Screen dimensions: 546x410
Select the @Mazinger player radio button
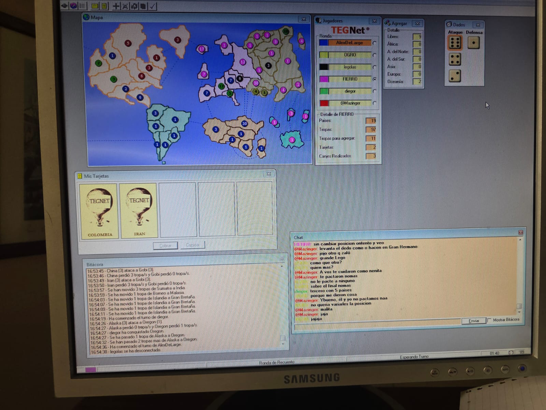click(x=375, y=103)
